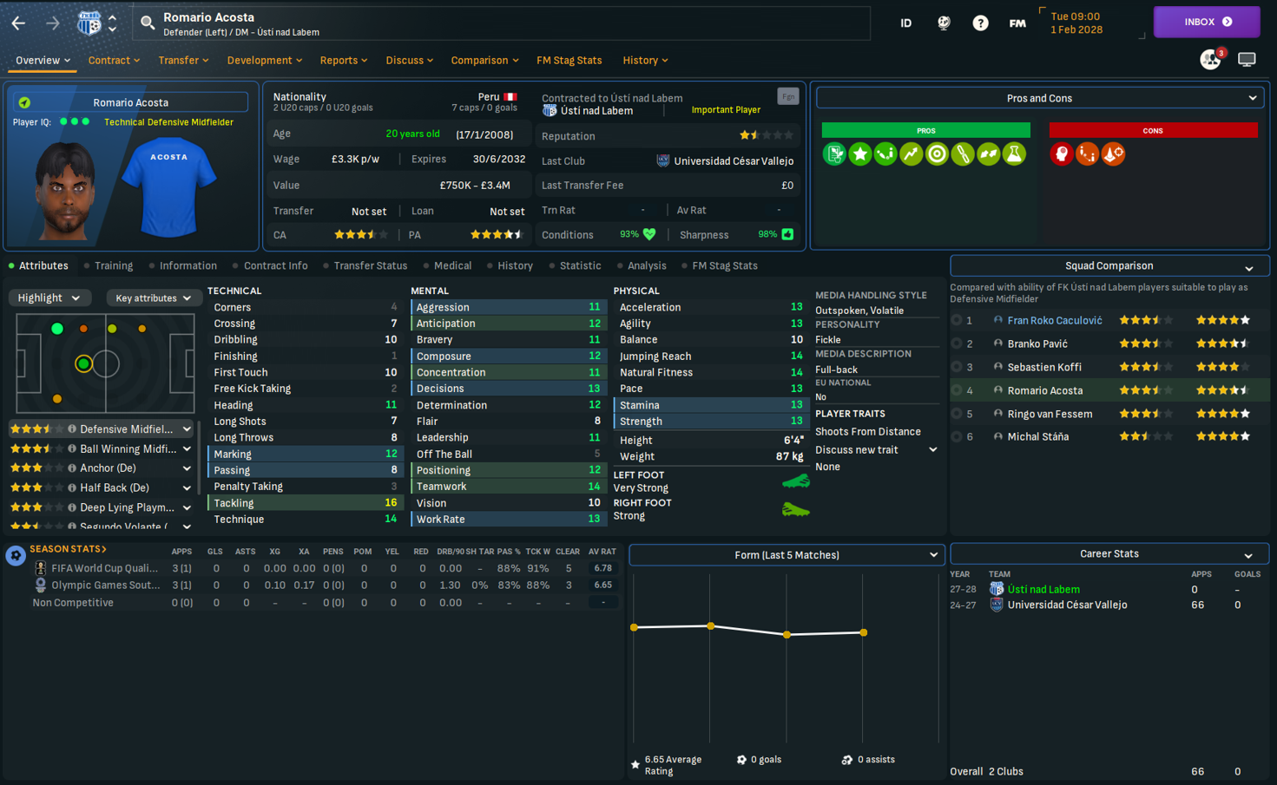Open the Pros and Cons panel dropdown

(x=1039, y=98)
